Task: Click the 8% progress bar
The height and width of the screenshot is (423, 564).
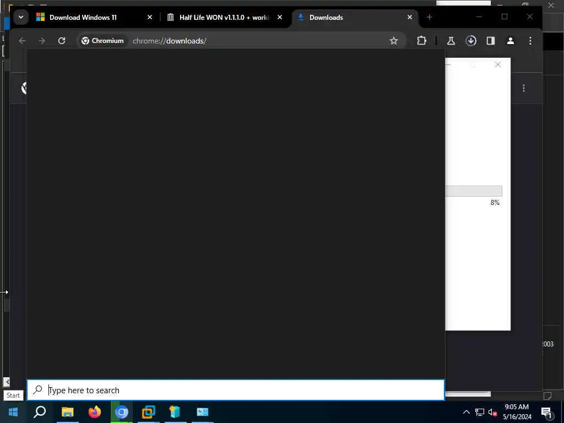Action: coord(473,191)
